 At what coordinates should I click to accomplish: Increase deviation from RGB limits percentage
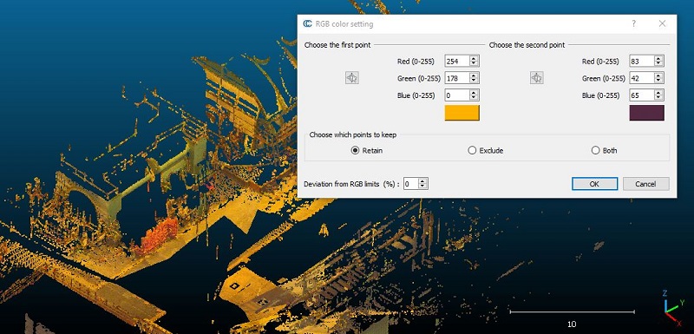422,181
